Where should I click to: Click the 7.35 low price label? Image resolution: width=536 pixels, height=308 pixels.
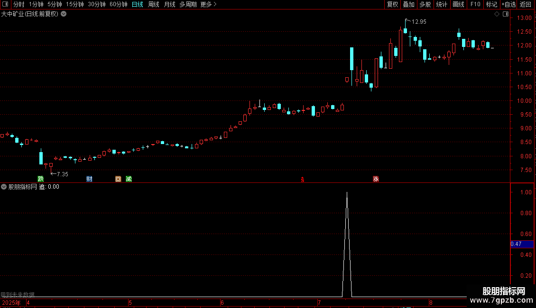tap(63, 174)
